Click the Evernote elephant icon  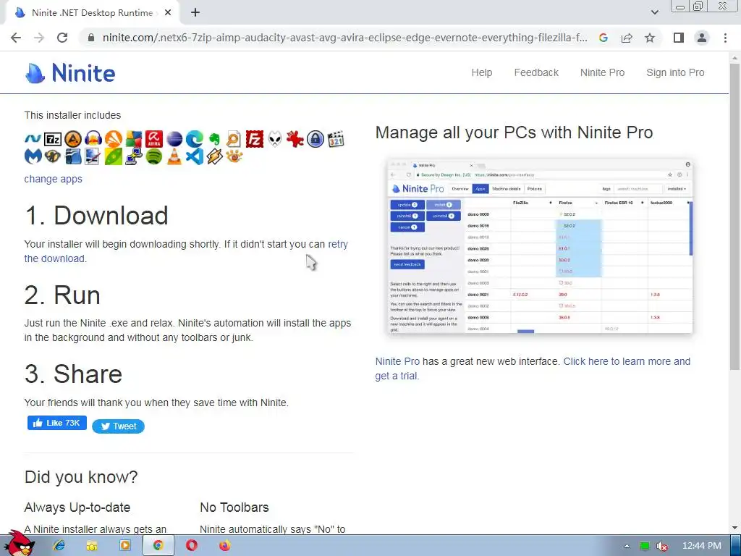[214, 139]
